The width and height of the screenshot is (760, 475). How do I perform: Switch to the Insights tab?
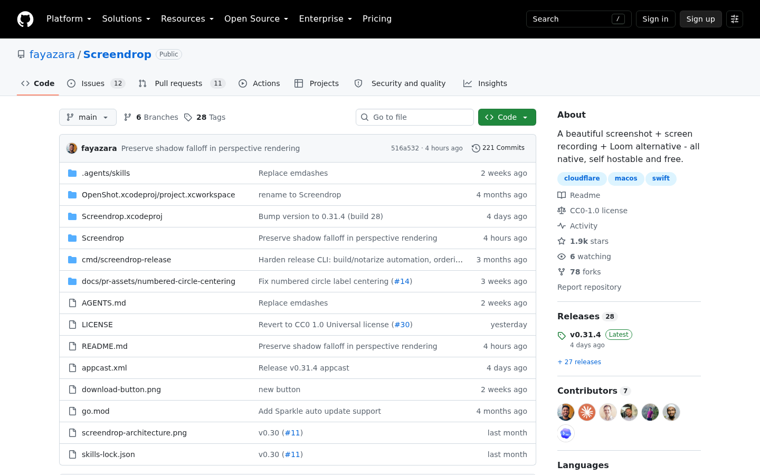click(485, 83)
